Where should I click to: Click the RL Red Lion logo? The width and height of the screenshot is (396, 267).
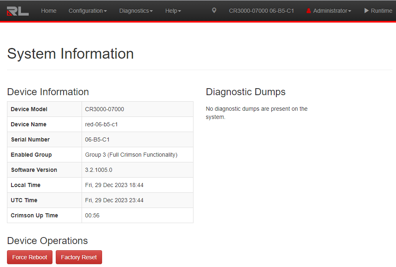click(x=18, y=11)
